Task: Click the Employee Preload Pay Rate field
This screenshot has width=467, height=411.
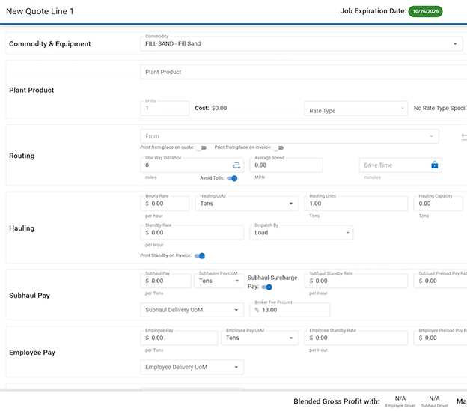Action: click(x=440, y=338)
